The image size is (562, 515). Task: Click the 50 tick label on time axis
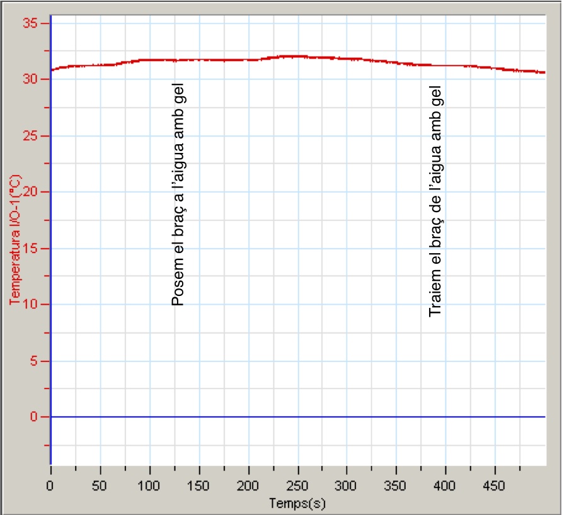coord(100,486)
